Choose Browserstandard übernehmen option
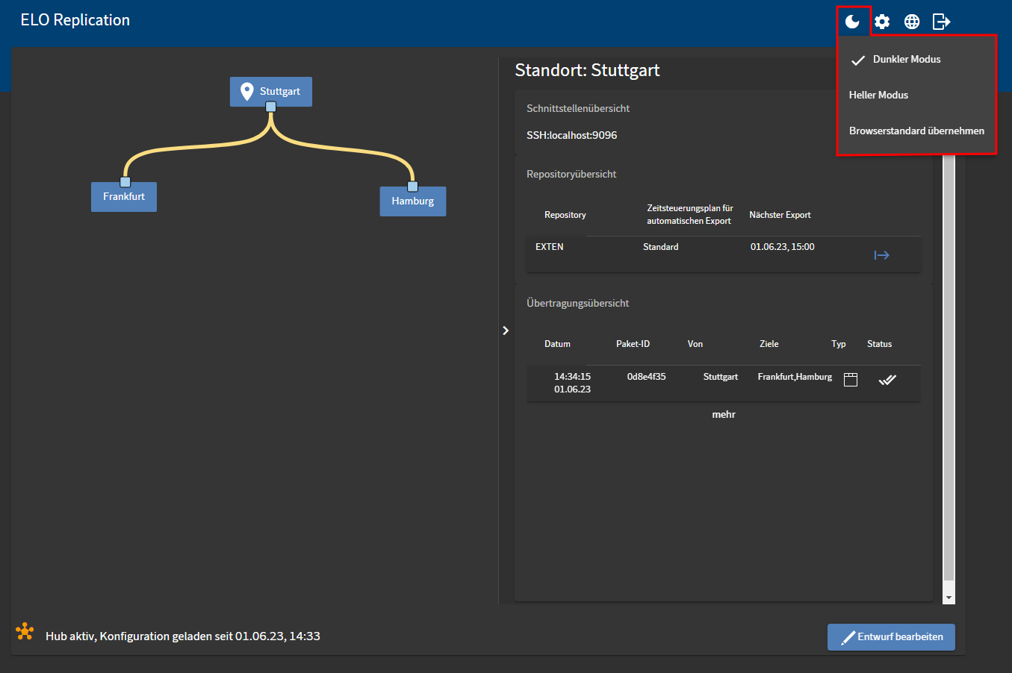The height and width of the screenshot is (673, 1012). [916, 131]
